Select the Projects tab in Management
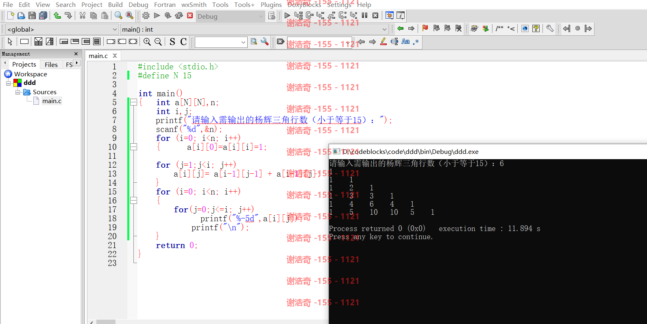 pos(24,64)
